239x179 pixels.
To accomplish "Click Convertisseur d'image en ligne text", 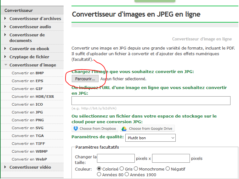I will (202, 39).
